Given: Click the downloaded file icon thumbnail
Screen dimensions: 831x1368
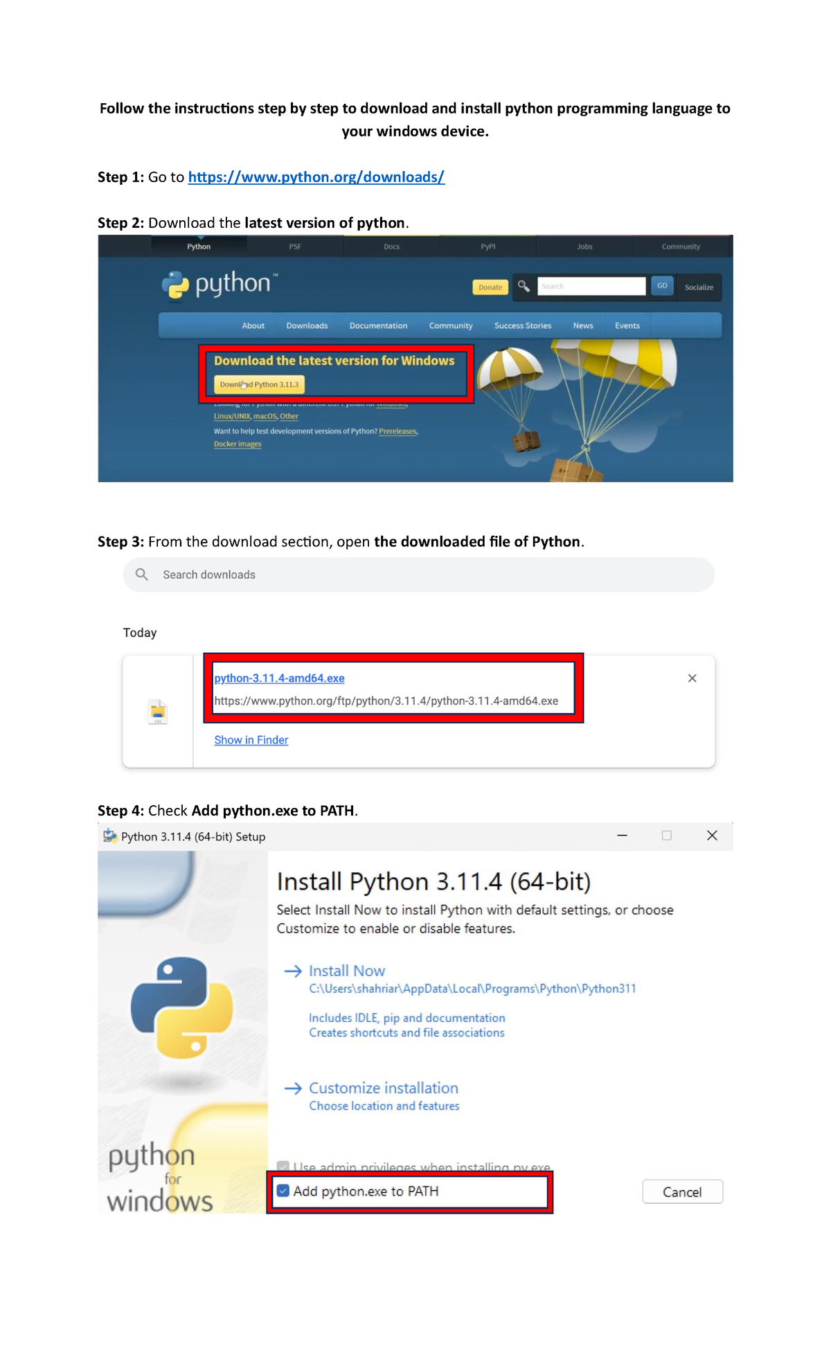Looking at the screenshot, I should coord(158,712).
